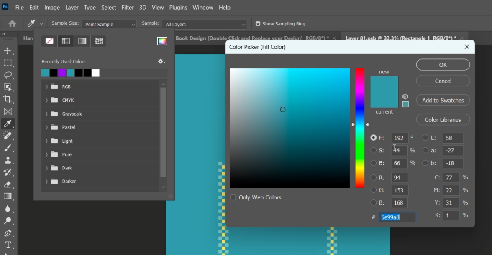Select the Move tool
This screenshot has height=255, width=492.
(8, 51)
